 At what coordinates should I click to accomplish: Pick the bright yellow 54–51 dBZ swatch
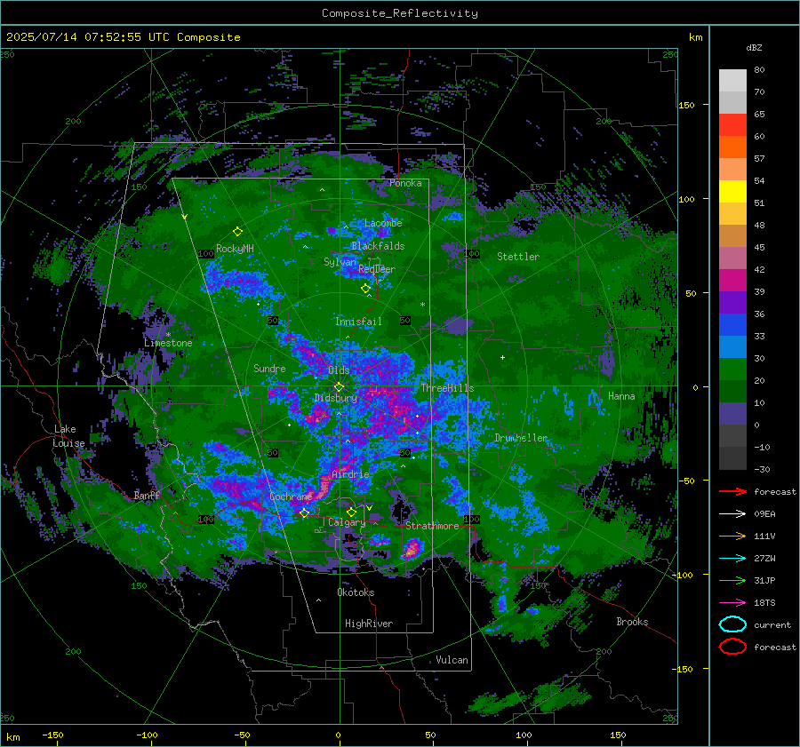[x=732, y=192]
